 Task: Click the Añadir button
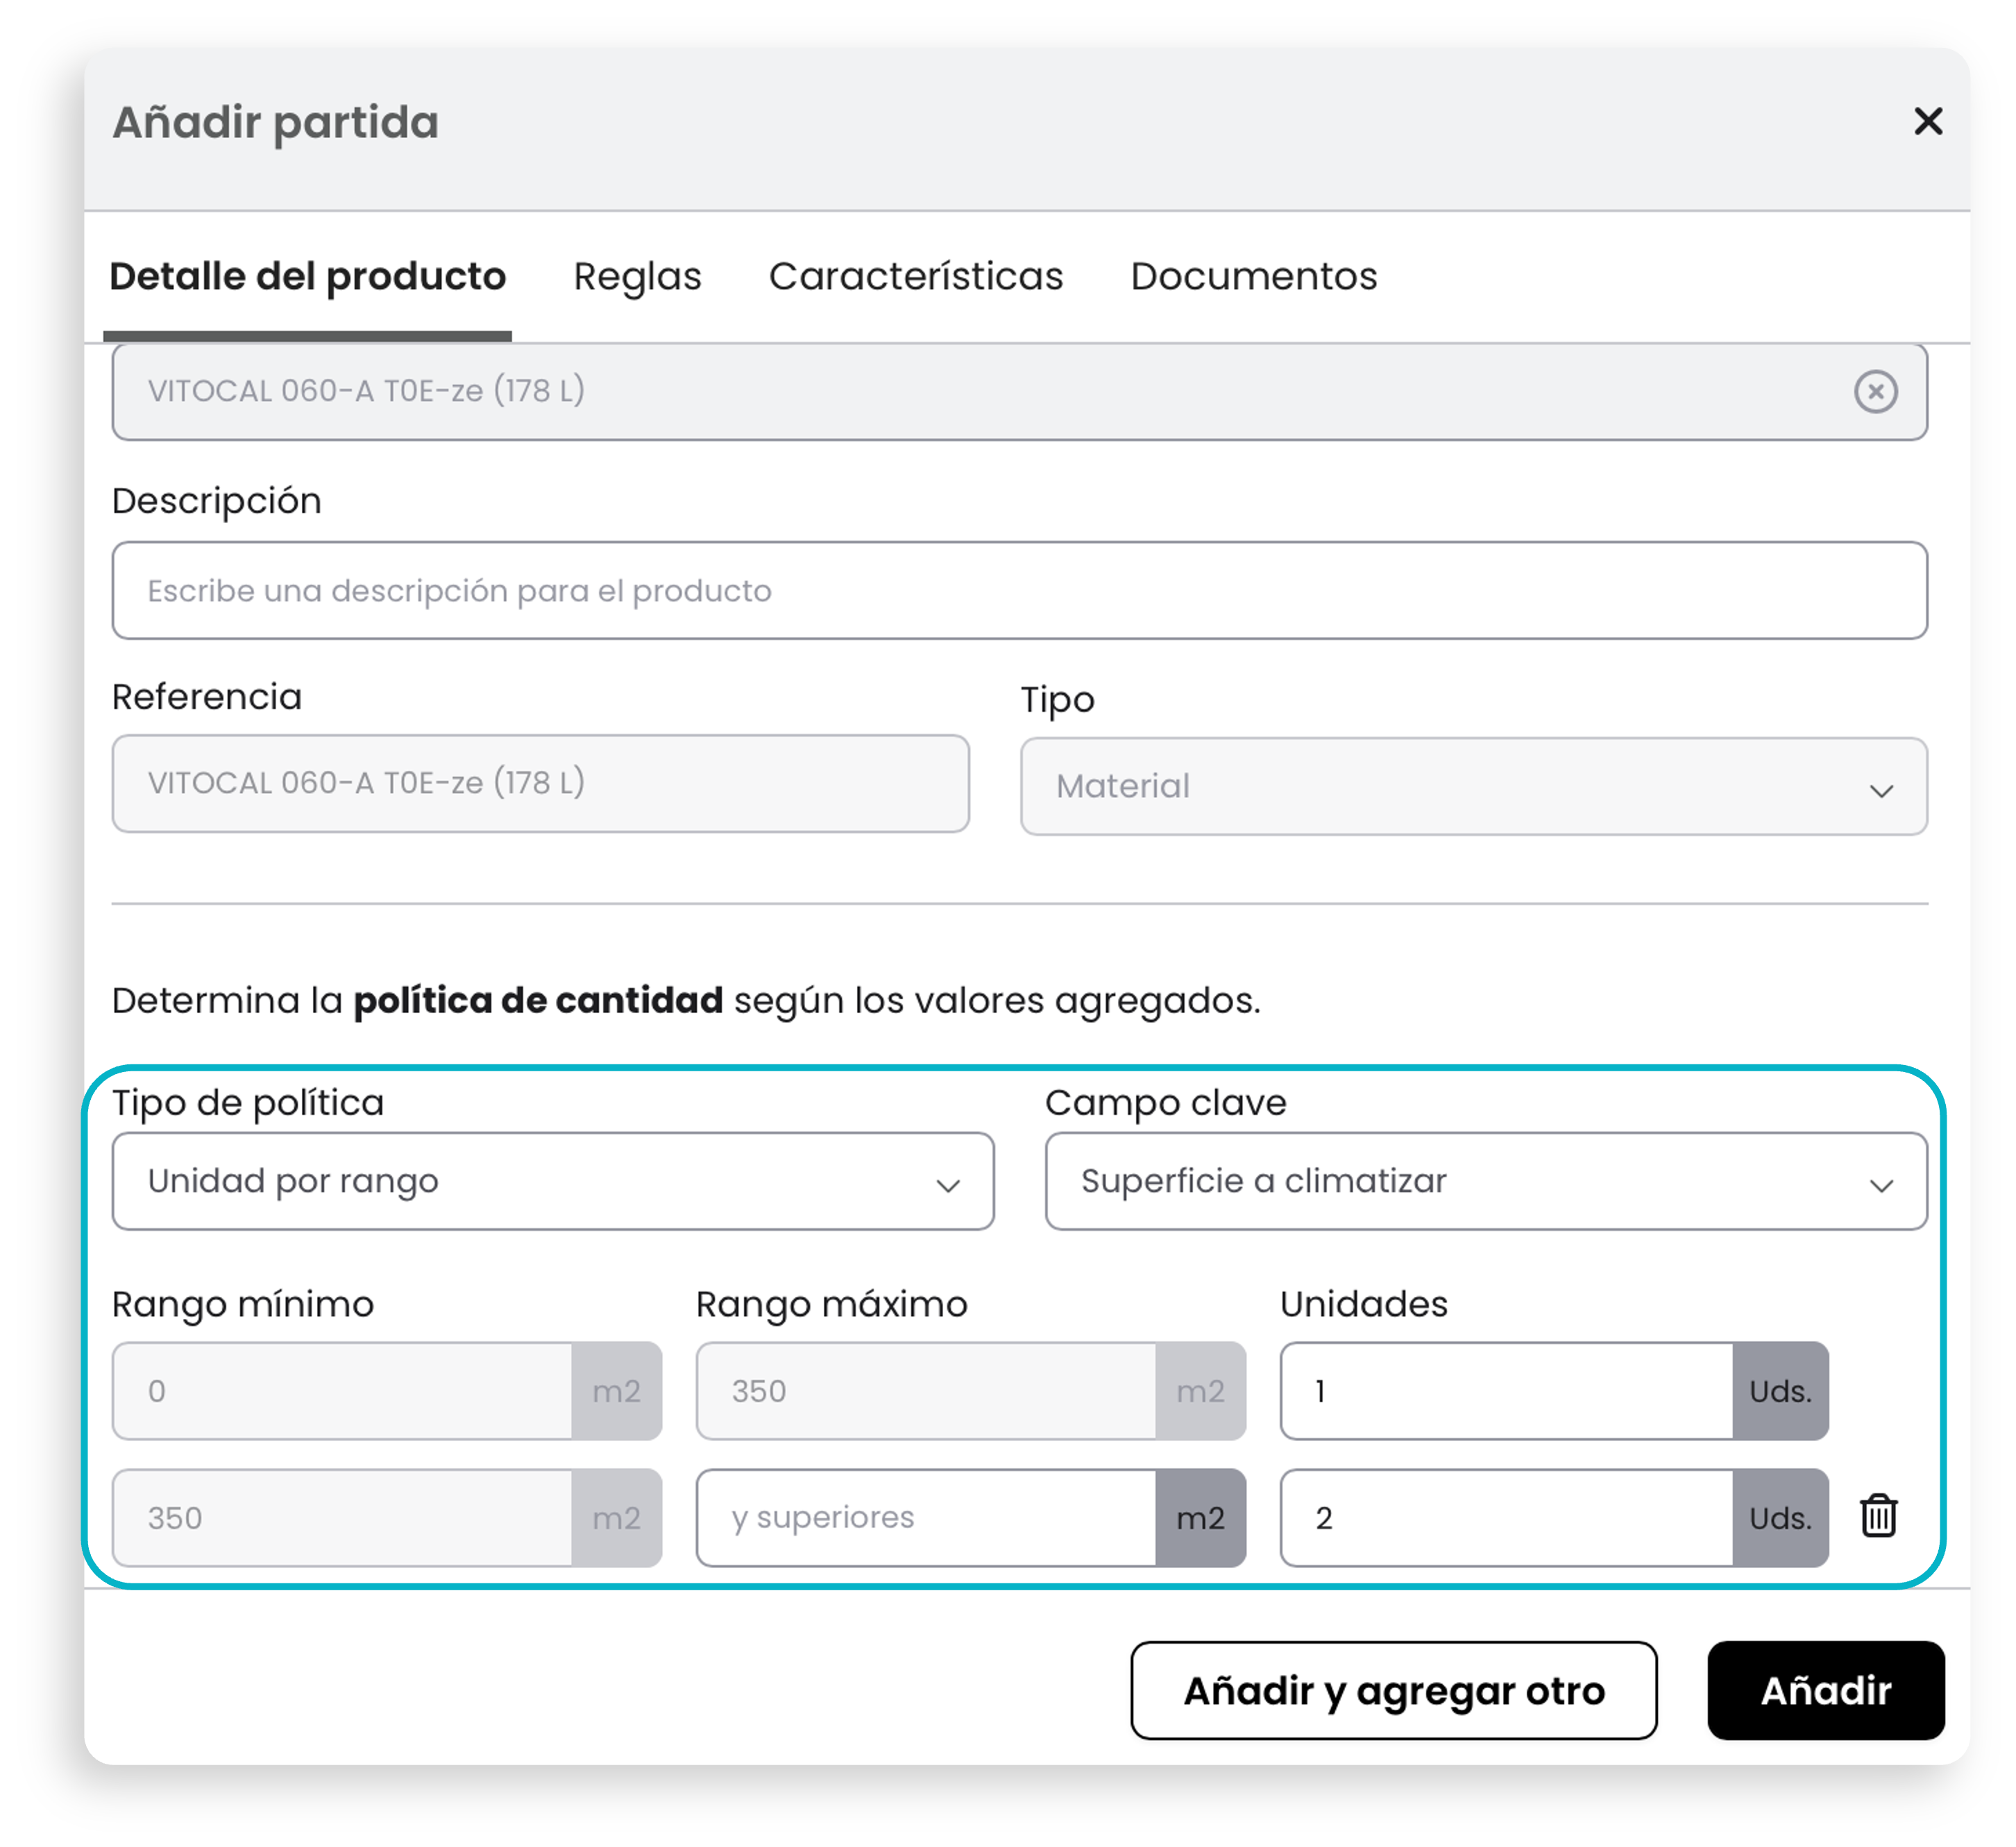pos(1825,1690)
